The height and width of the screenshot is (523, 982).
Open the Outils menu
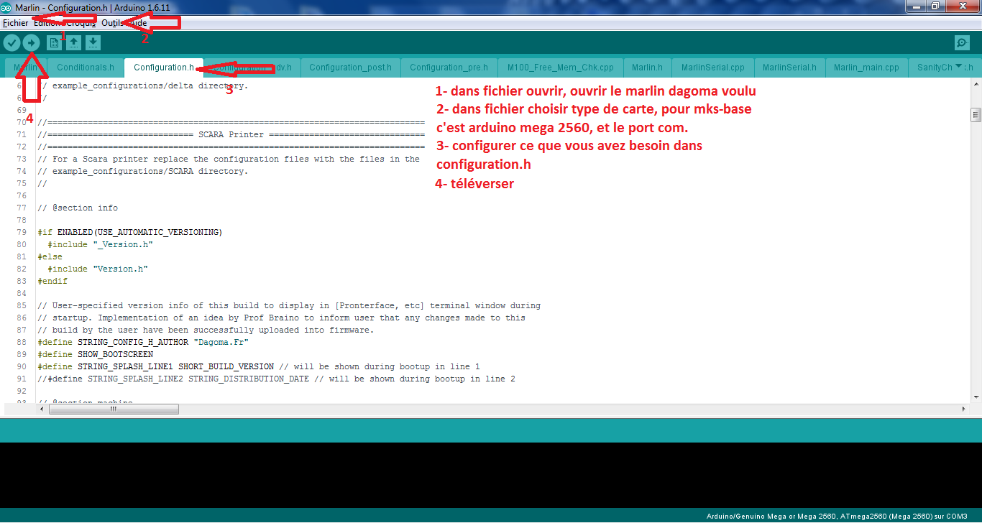pos(112,23)
